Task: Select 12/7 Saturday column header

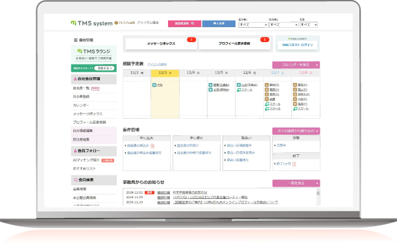Action: click(278, 73)
